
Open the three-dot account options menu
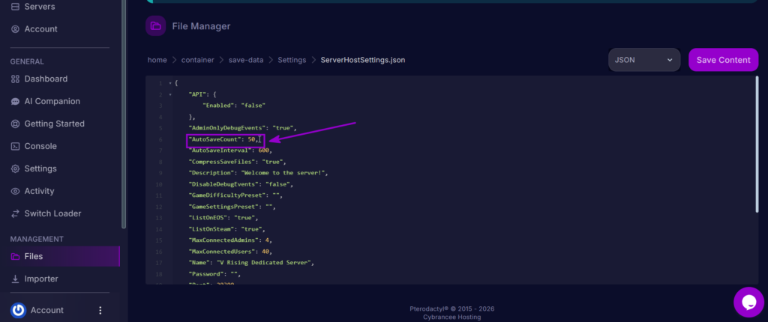point(100,310)
